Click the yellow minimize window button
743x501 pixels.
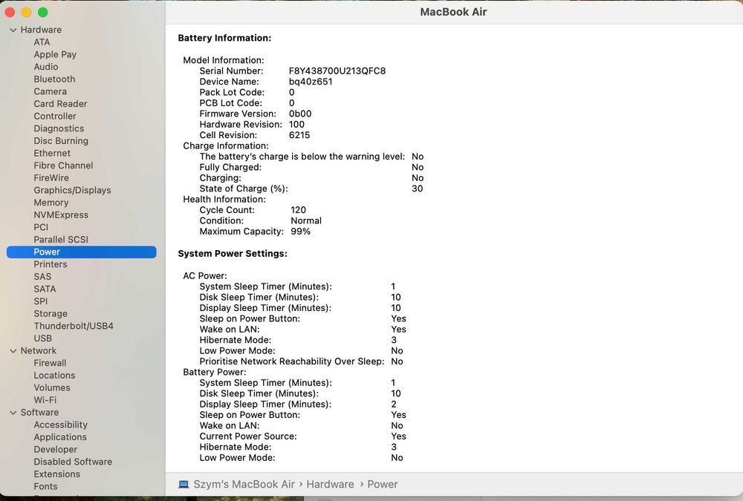[26, 13]
